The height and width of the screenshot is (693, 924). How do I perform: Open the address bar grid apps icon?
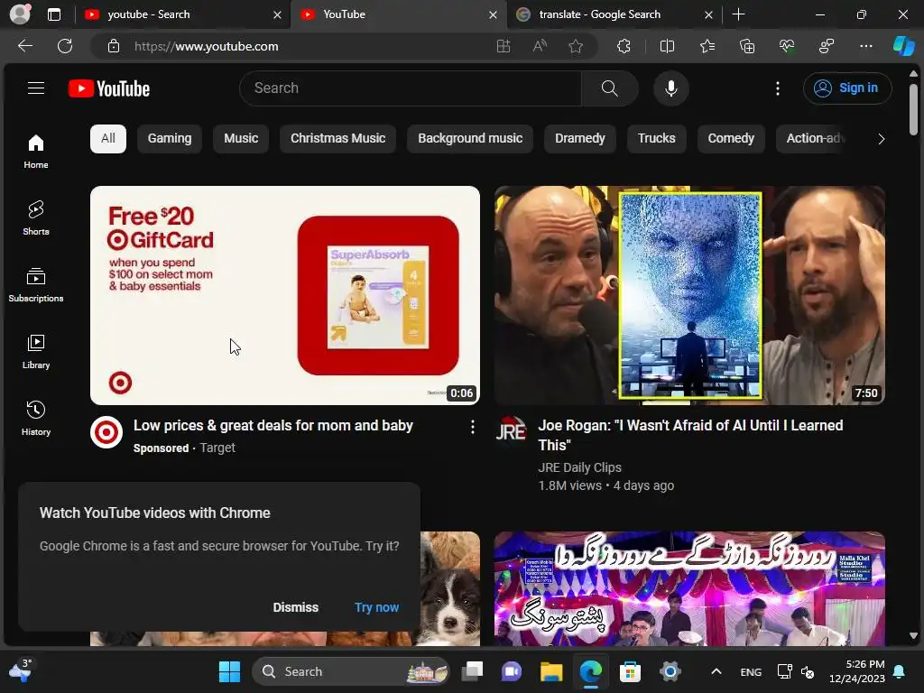point(503,46)
